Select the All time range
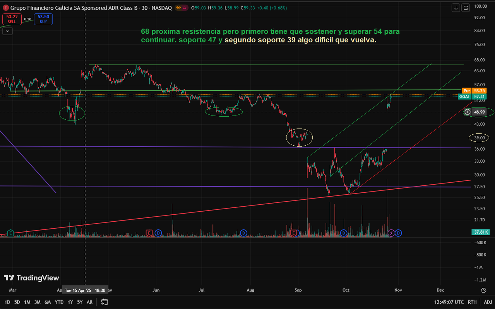This screenshot has height=309, width=495. [89, 302]
